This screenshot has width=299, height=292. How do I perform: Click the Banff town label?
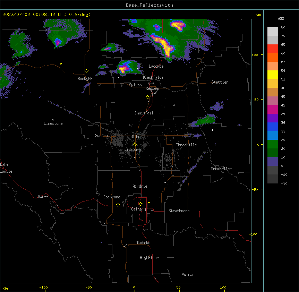[43, 197]
